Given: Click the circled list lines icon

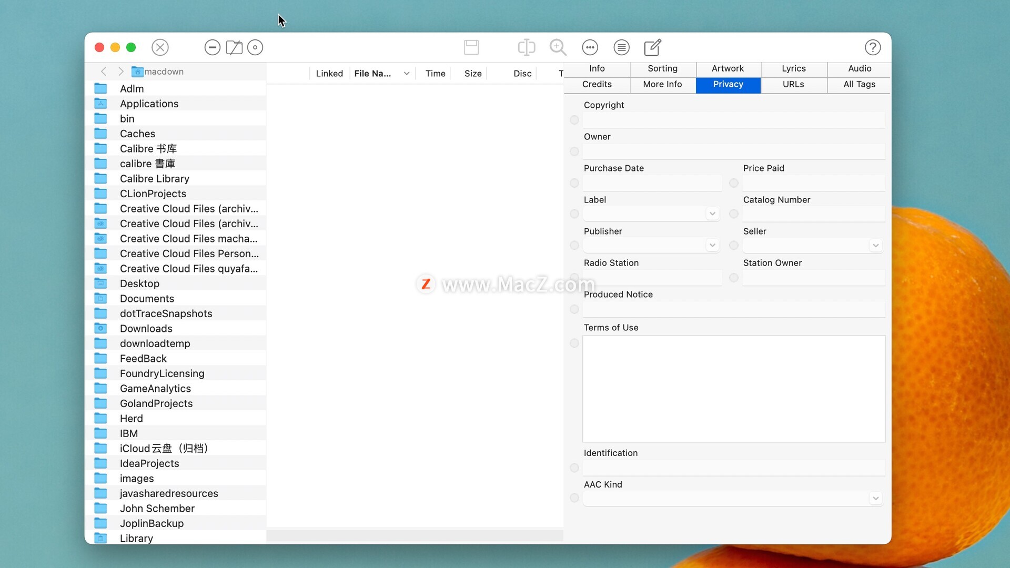Looking at the screenshot, I should tap(621, 47).
